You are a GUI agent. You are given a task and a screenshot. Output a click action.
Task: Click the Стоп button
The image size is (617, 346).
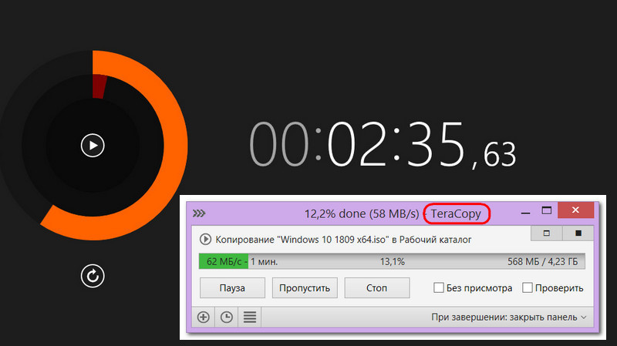pos(377,287)
